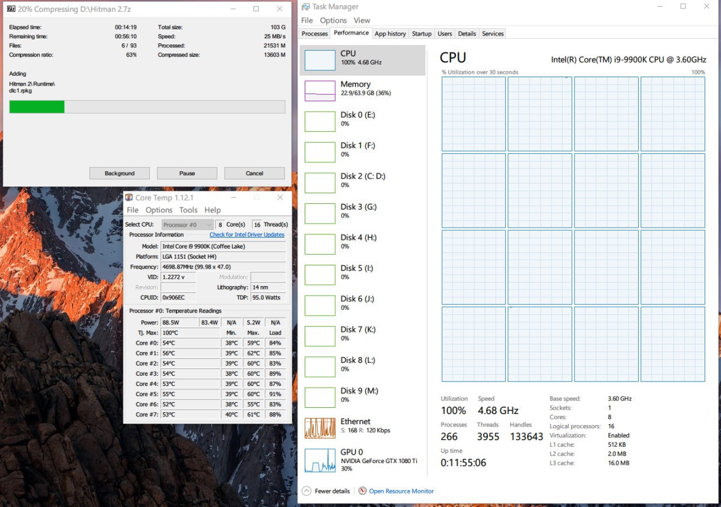This screenshot has height=507, width=721.
Task: Send compression to Background
Action: point(119,174)
